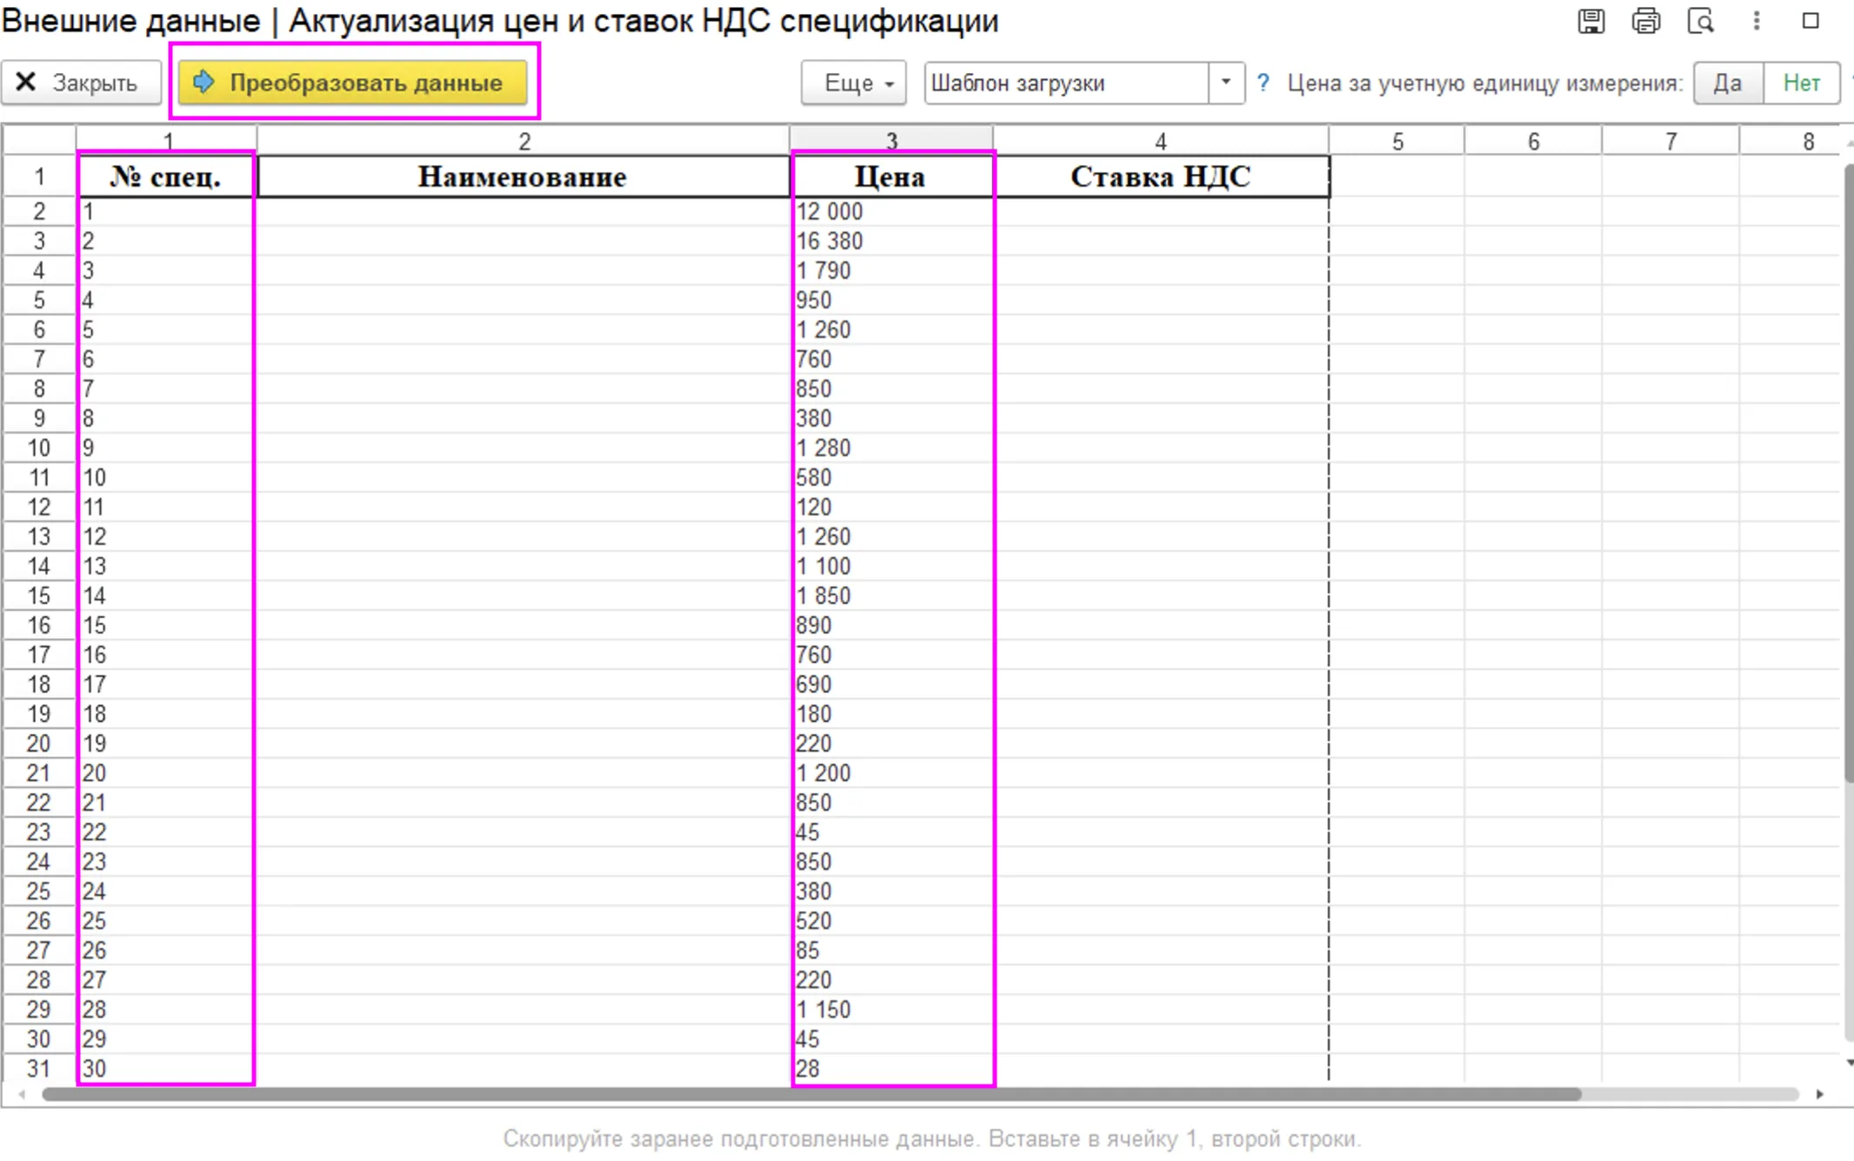Open the three-dot window menu

pyautogui.click(x=1757, y=21)
